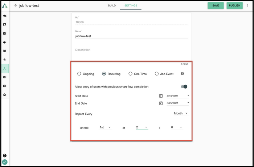Select the Ongoing radio option

[79, 74]
